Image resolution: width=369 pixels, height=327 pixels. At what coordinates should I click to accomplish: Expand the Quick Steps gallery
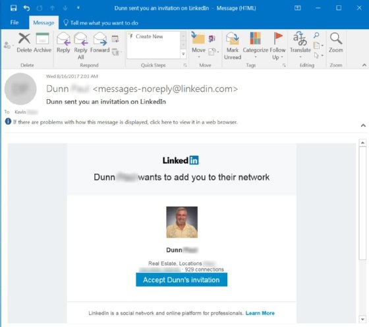(x=183, y=54)
